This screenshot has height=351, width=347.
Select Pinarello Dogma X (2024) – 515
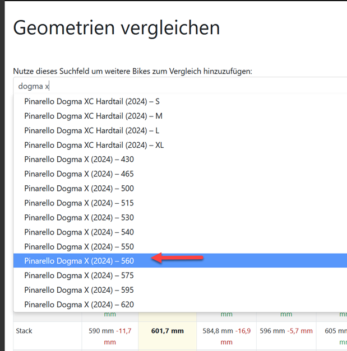[79, 203]
